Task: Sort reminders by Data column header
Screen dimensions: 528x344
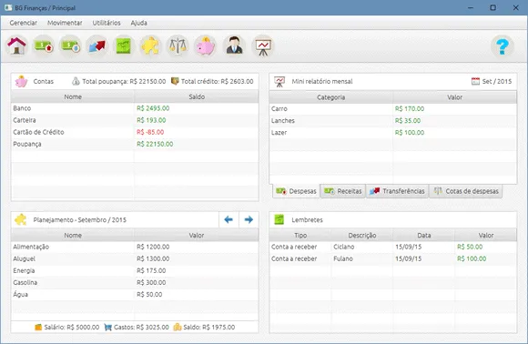Action: click(424, 236)
